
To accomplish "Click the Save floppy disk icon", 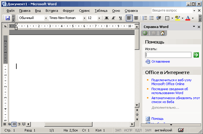I will [8, 18].
